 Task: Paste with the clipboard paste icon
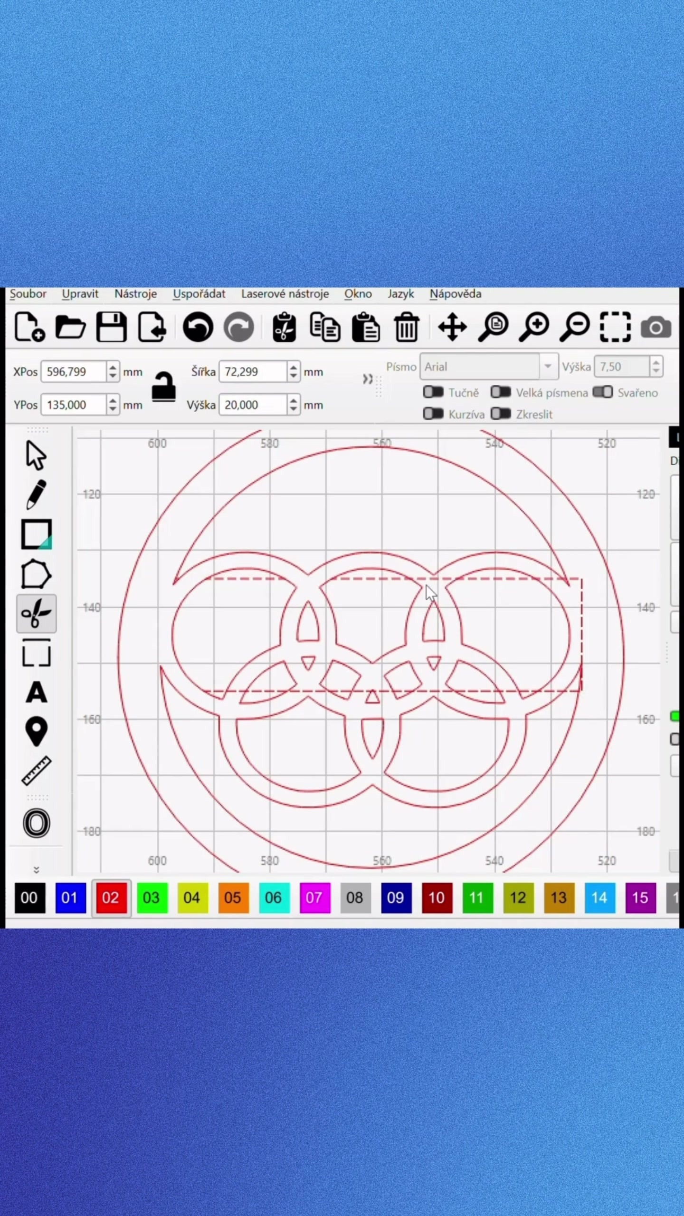click(x=366, y=327)
